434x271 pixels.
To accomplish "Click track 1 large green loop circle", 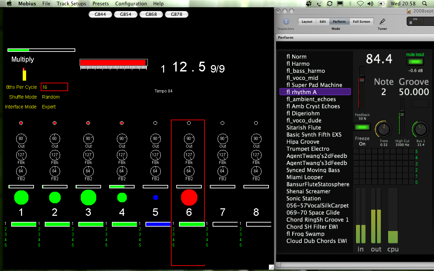I will [21, 197].
